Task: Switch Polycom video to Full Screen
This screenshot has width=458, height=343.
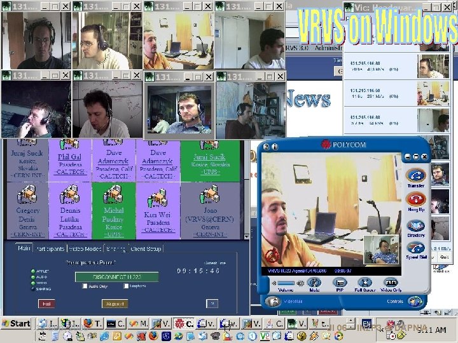Action: [365, 283]
